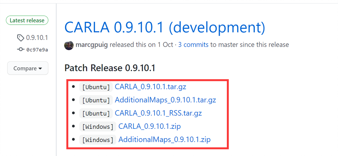Click the tag icon beside 0.9.10.1
Image resolution: width=338 pixels, height=156 pixels.
pos(21,38)
